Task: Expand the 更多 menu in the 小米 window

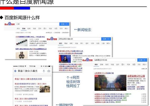Action: click(x=66, y=29)
